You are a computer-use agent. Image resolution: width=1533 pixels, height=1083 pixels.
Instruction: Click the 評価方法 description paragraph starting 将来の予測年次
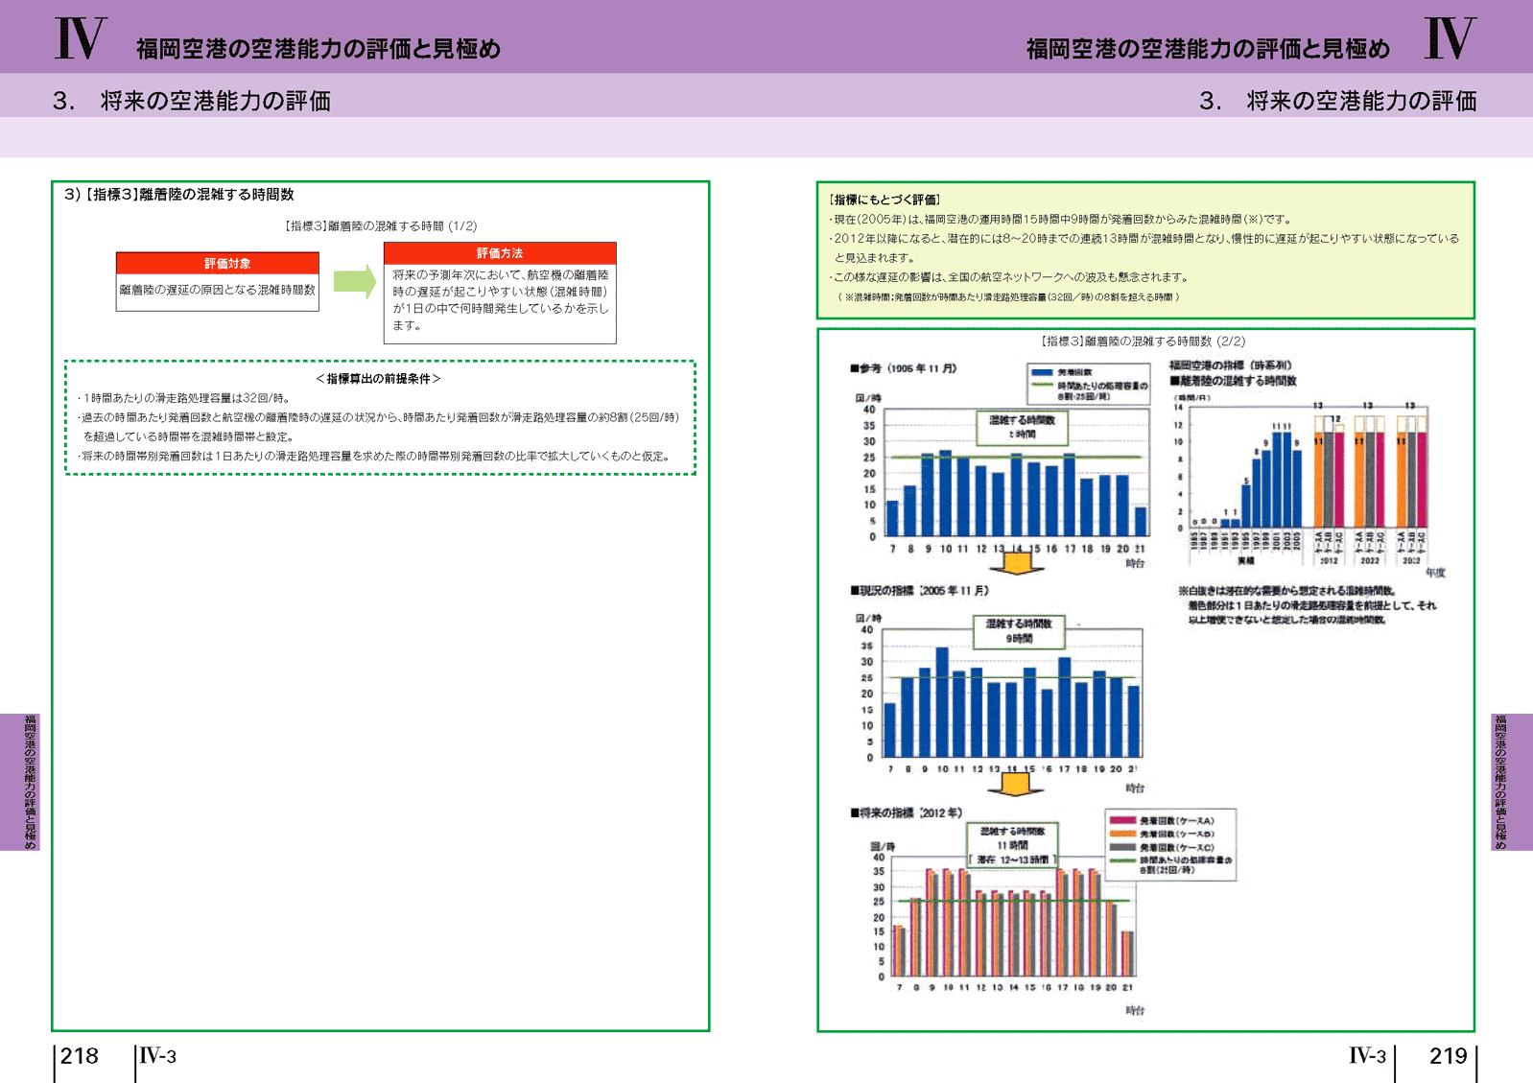pos(500,300)
